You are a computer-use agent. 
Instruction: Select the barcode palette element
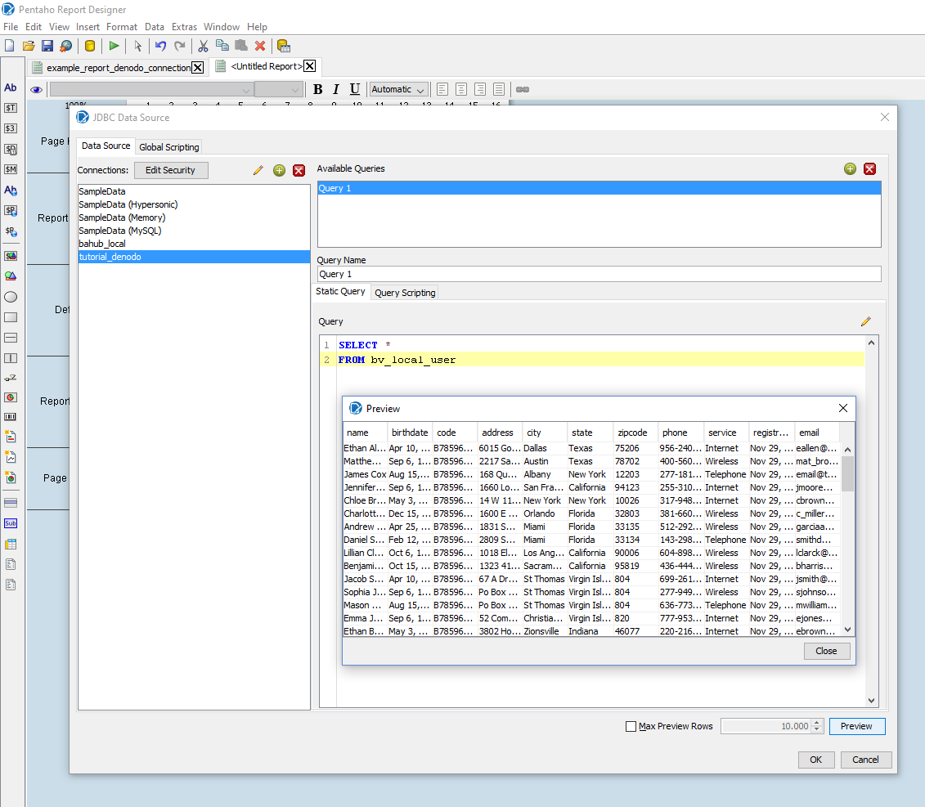tap(11, 416)
